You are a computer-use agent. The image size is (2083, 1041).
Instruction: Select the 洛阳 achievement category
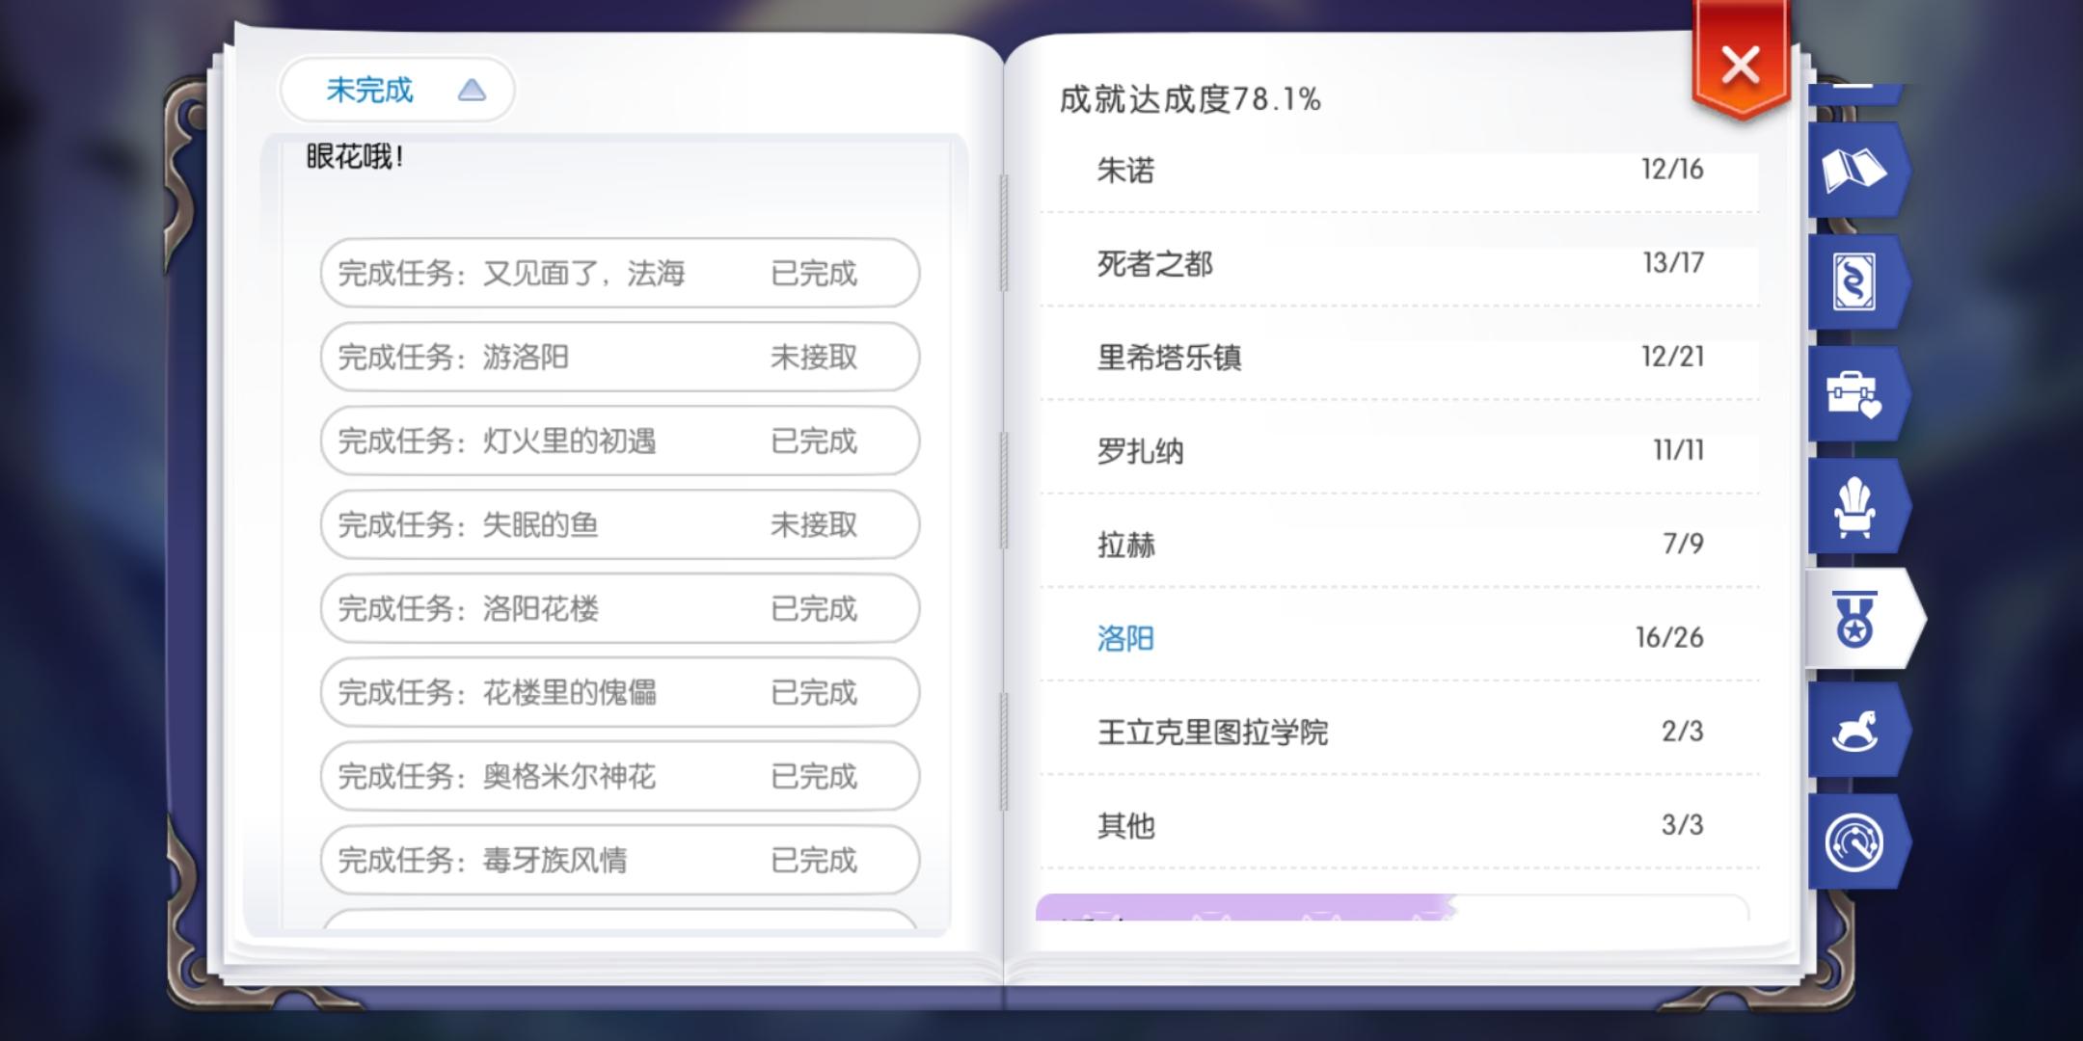tap(1399, 637)
